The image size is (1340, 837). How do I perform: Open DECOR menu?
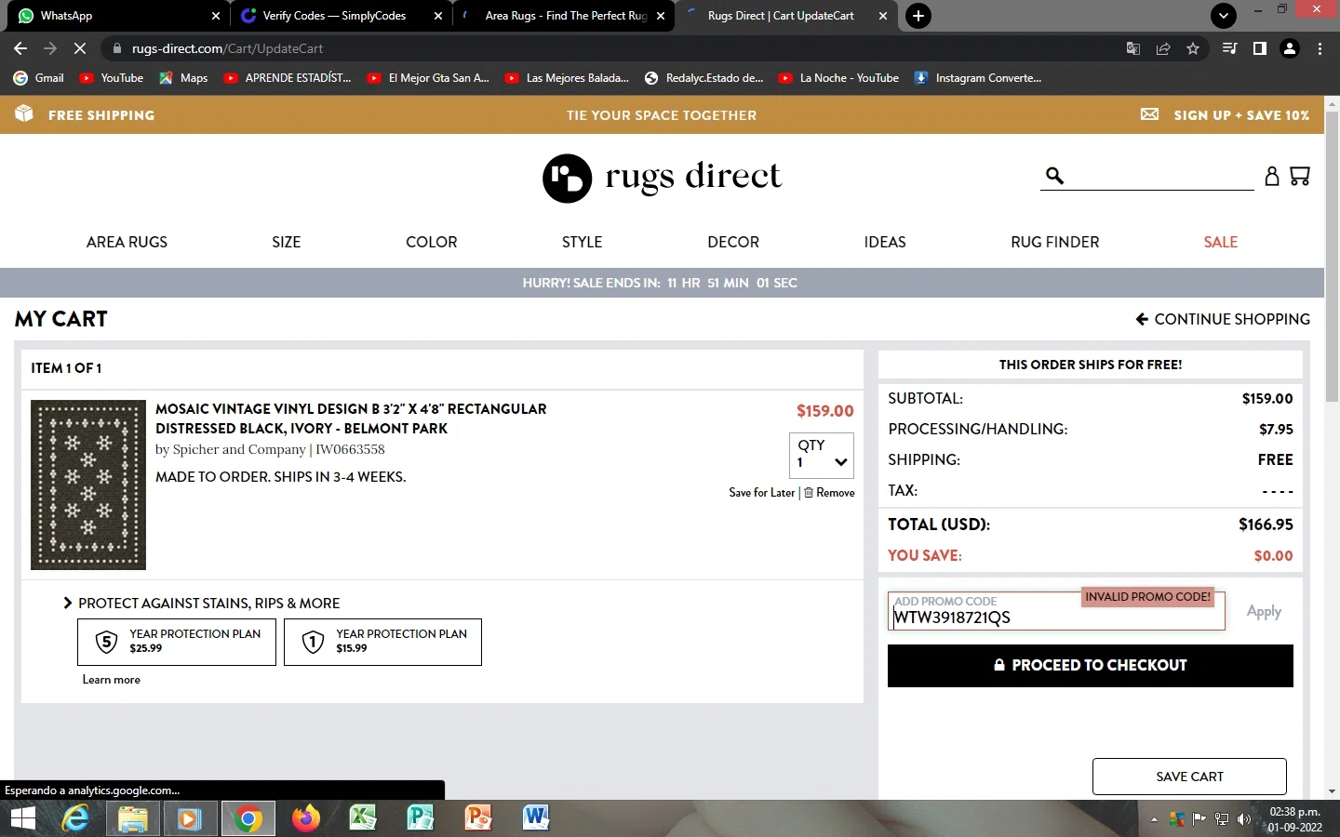733,242
